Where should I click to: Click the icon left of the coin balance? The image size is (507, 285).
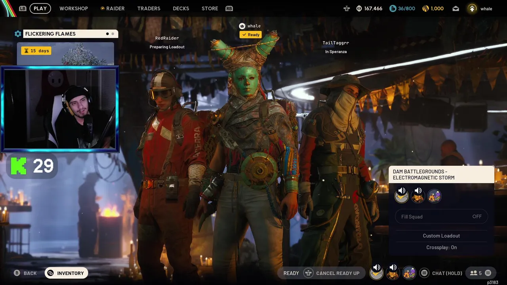347,8
